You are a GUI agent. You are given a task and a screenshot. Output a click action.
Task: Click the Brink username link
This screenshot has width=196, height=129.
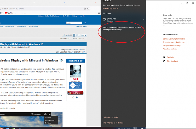pyautogui.click(x=76, y=79)
